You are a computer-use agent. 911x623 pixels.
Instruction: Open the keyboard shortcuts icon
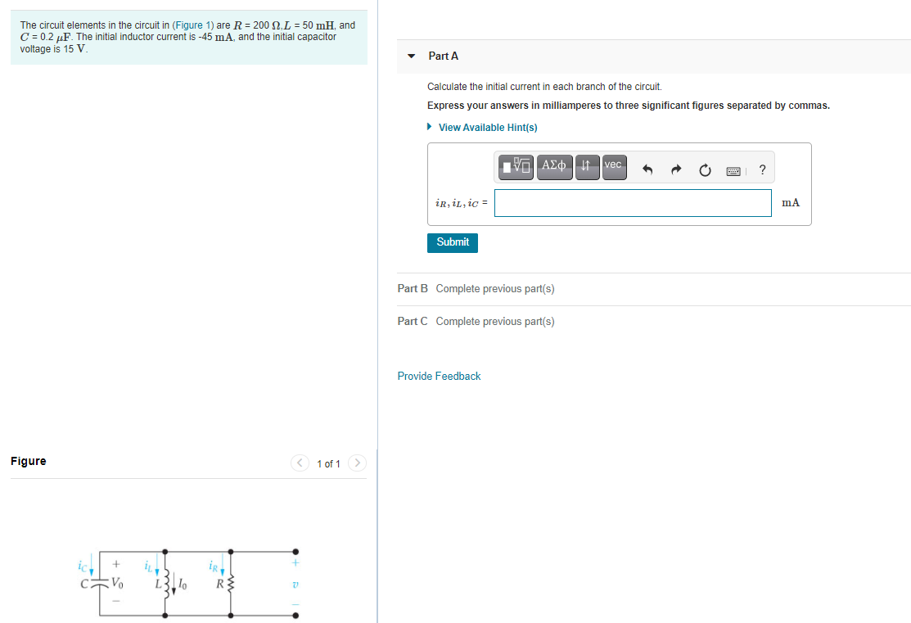coord(733,171)
